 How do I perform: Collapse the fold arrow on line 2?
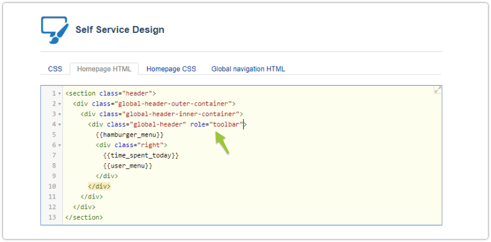(x=60, y=104)
